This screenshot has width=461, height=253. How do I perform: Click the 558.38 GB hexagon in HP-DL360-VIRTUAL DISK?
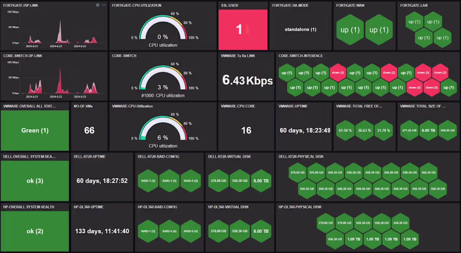[x=240, y=231]
